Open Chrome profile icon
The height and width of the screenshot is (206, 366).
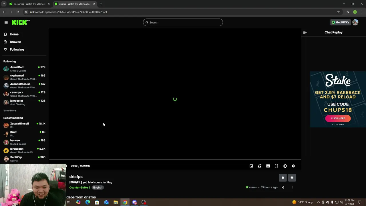coord(355,12)
